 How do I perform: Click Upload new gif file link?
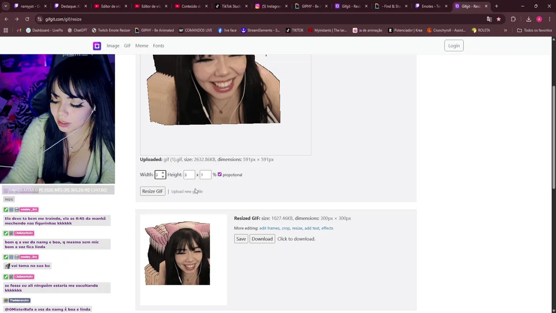(187, 192)
